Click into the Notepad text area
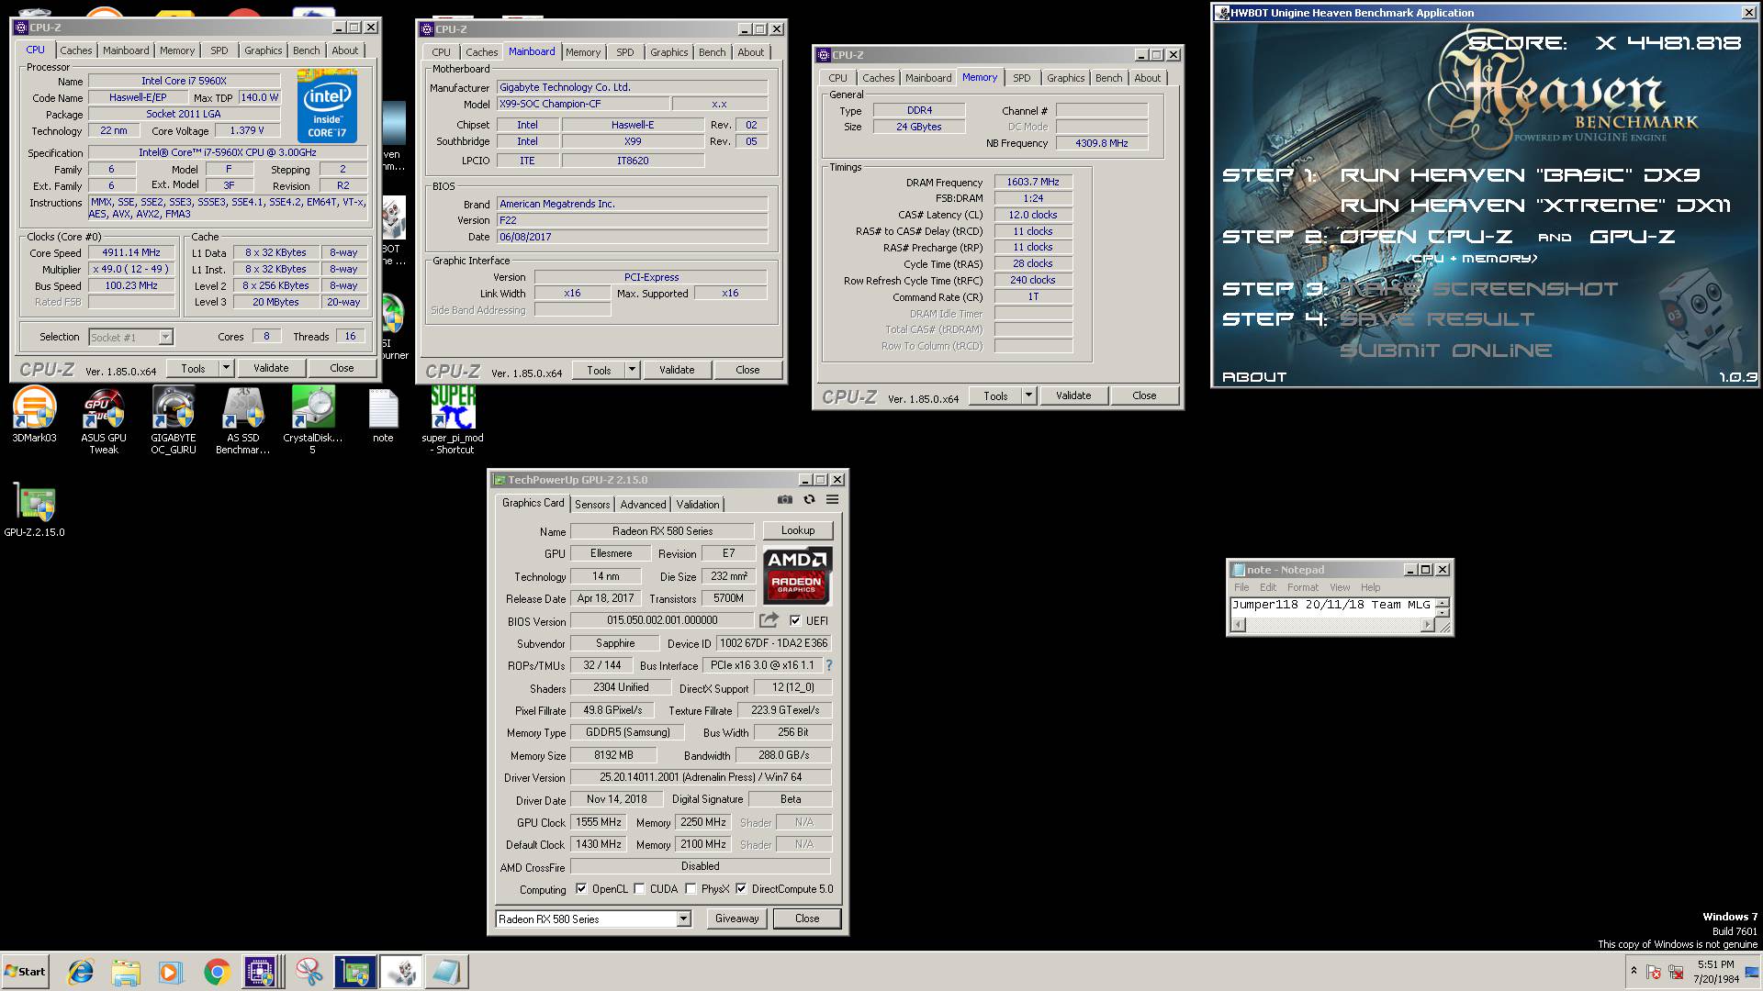This screenshot has height=991, width=1763. (x=1332, y=607)
